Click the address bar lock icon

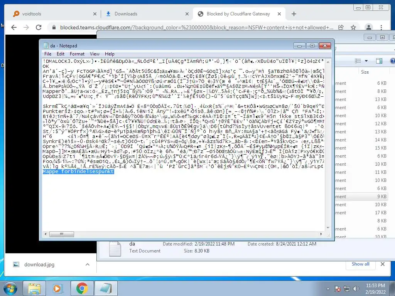[54, 27]
